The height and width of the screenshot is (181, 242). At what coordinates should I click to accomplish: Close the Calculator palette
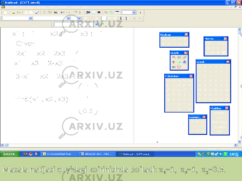[x=191, y=76]
